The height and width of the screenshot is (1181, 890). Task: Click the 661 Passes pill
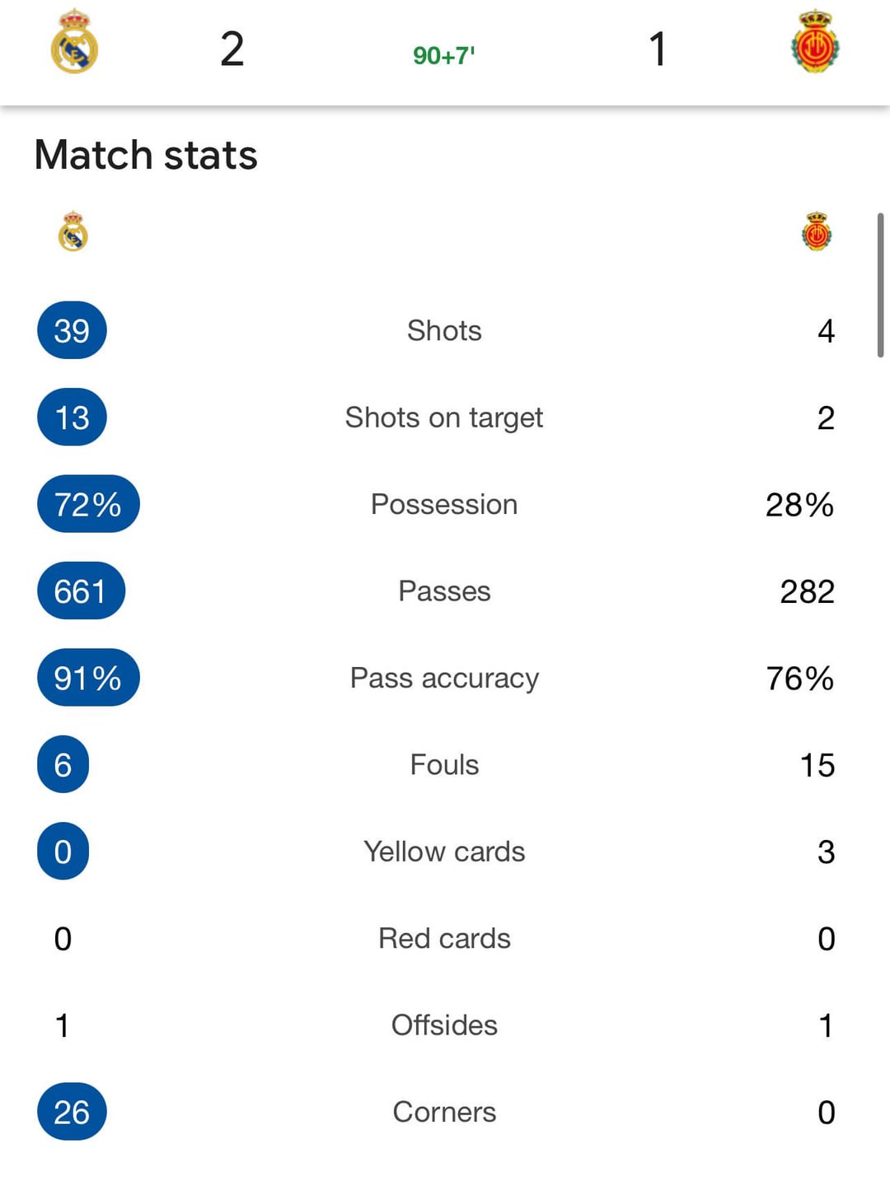[x=80, y=590]
